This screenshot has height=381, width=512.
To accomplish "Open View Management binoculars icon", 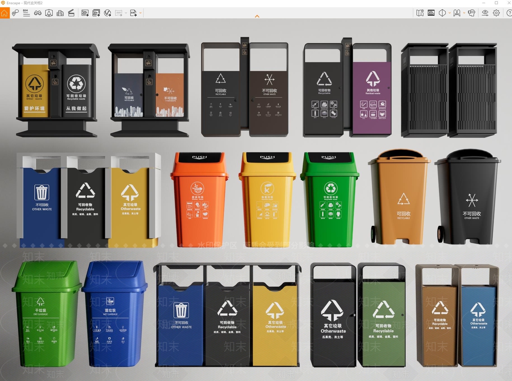I will (x=38, y=13).
